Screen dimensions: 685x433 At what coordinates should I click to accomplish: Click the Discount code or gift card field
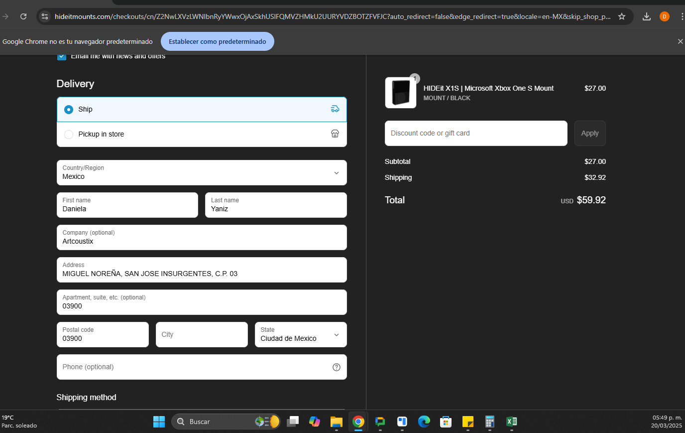476,133
